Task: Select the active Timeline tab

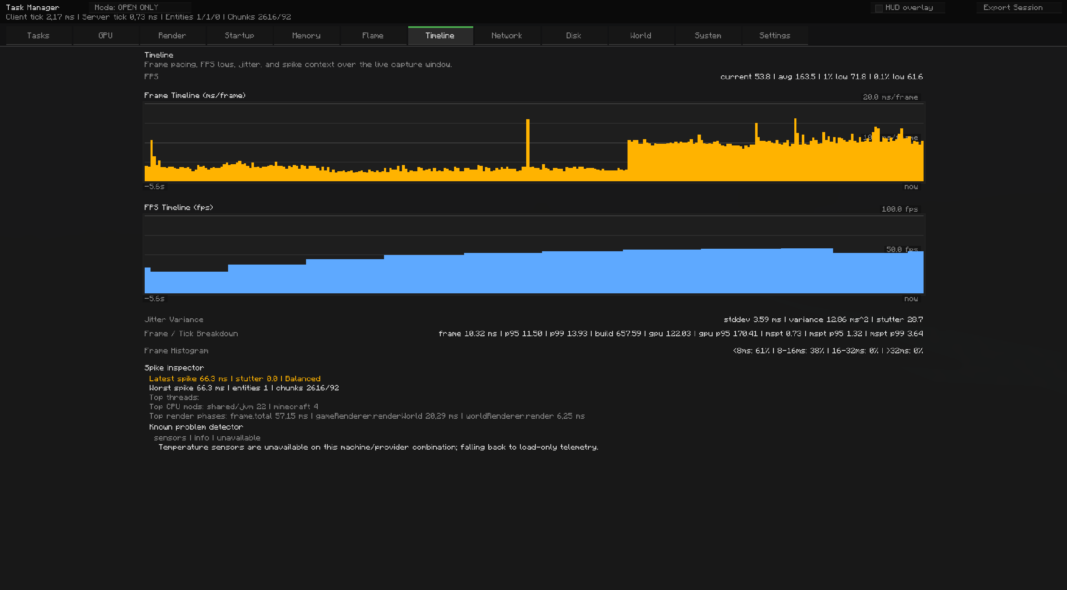Action: point(440,35)
